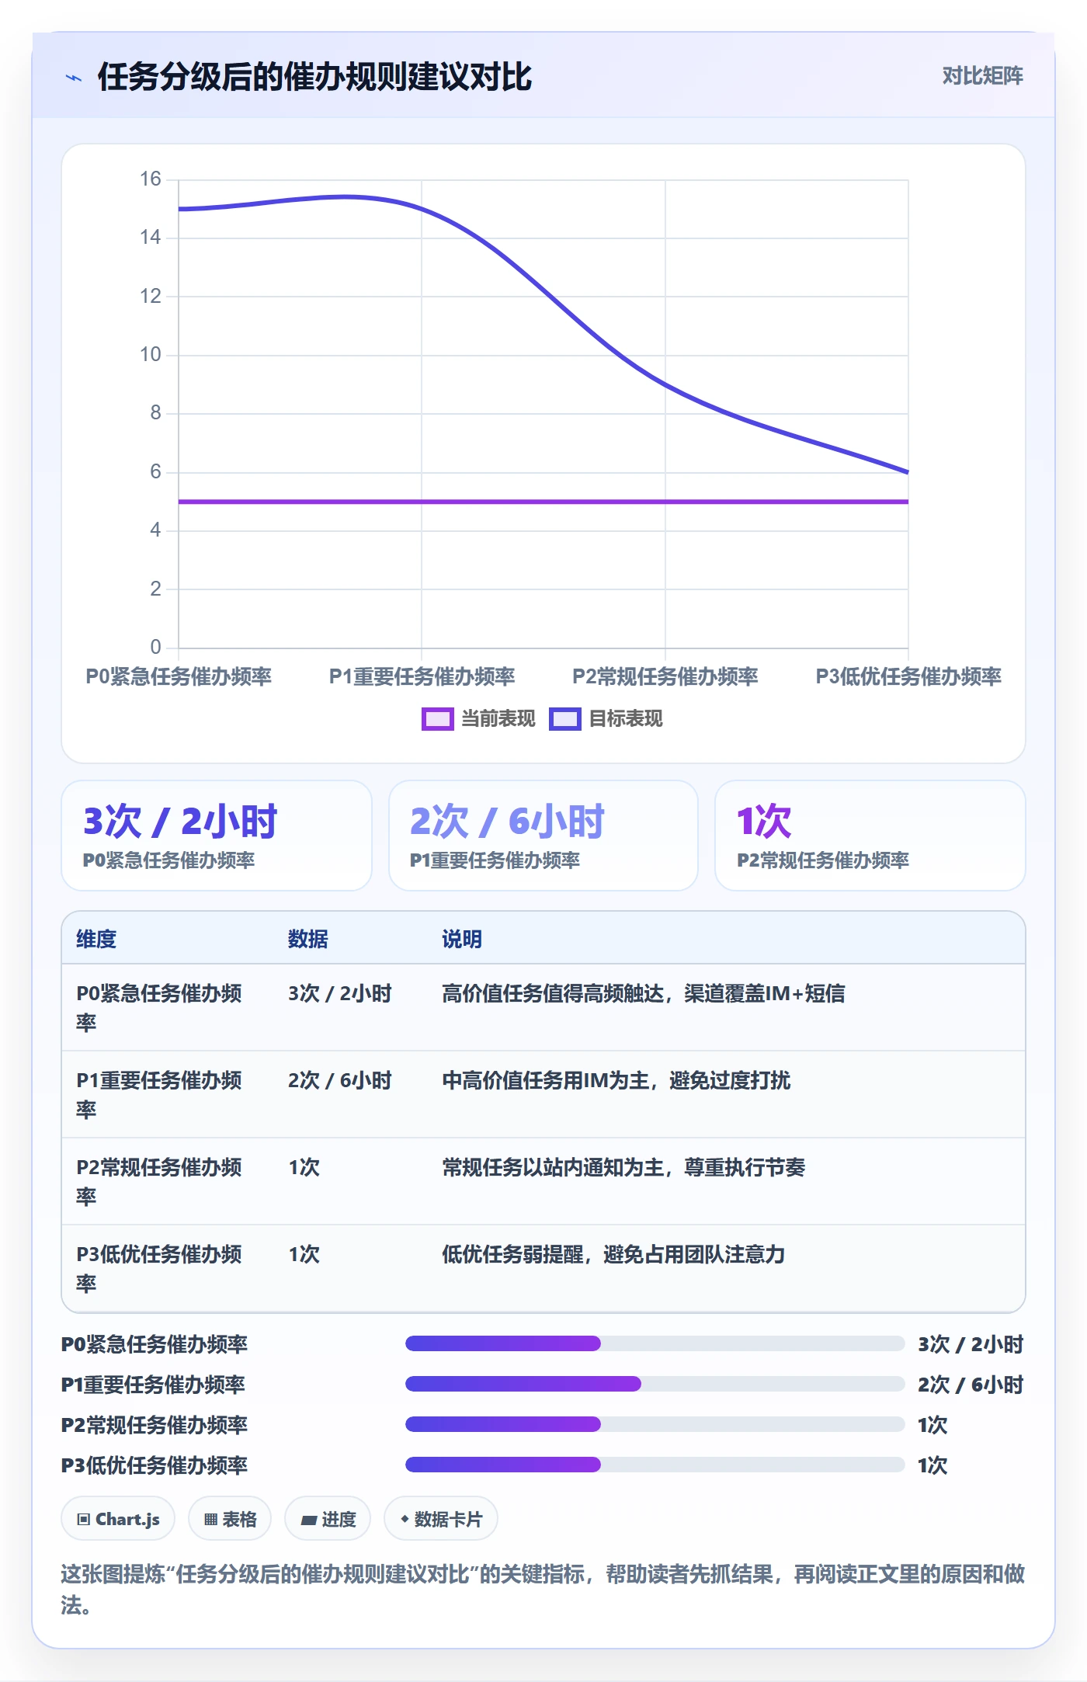Click chart x-axis label P0紧急任务催办频率
1087x1682 pixels.
[x=179, y=676]
